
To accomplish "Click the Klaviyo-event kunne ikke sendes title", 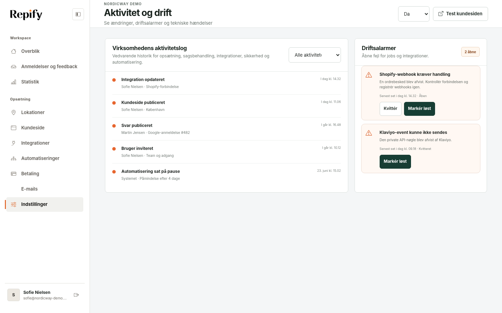I will 413,133.
